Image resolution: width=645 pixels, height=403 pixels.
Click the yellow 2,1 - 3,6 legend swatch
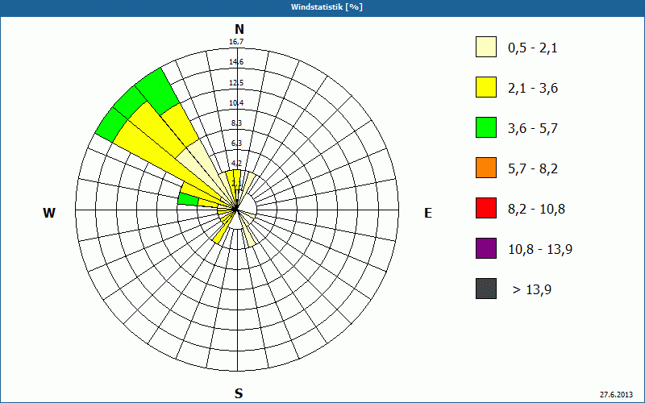[x=486, y=87]
